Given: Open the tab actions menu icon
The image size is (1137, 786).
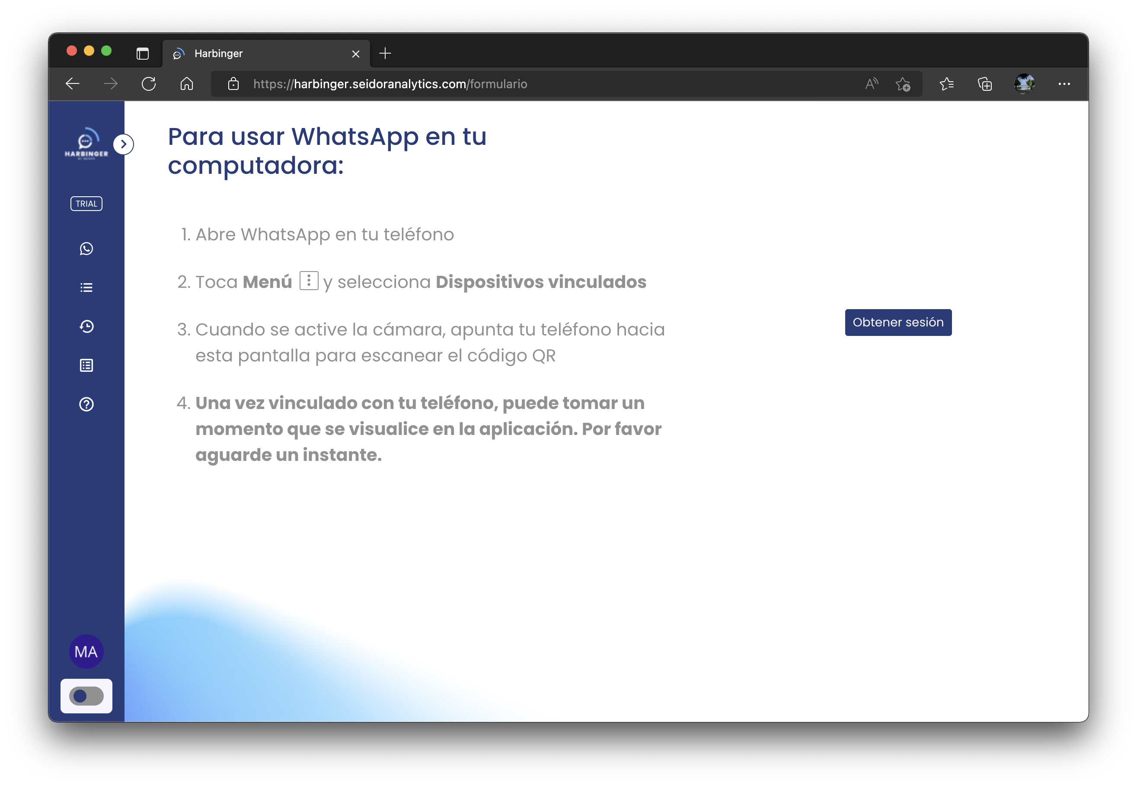Looking at the screenshot, I should click(x=142, y=53).
